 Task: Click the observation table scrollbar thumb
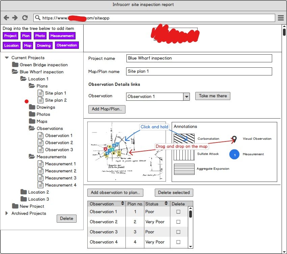click(x=191, y=214)
